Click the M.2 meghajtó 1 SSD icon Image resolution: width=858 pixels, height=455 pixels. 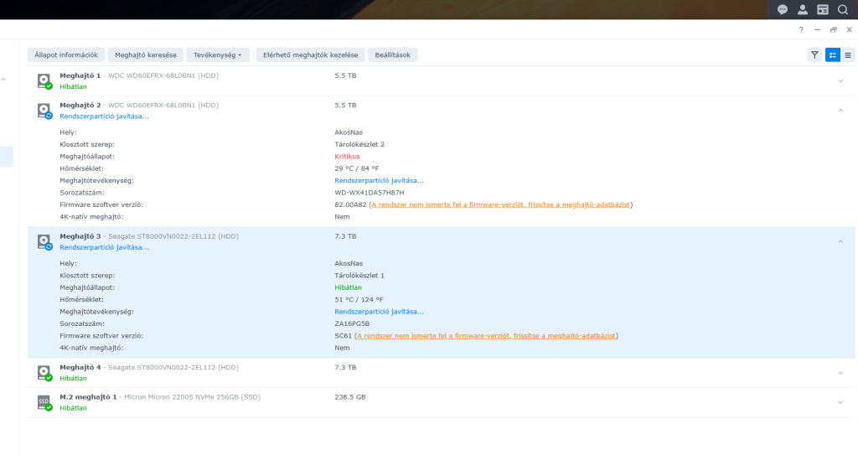tap(44, 402)
